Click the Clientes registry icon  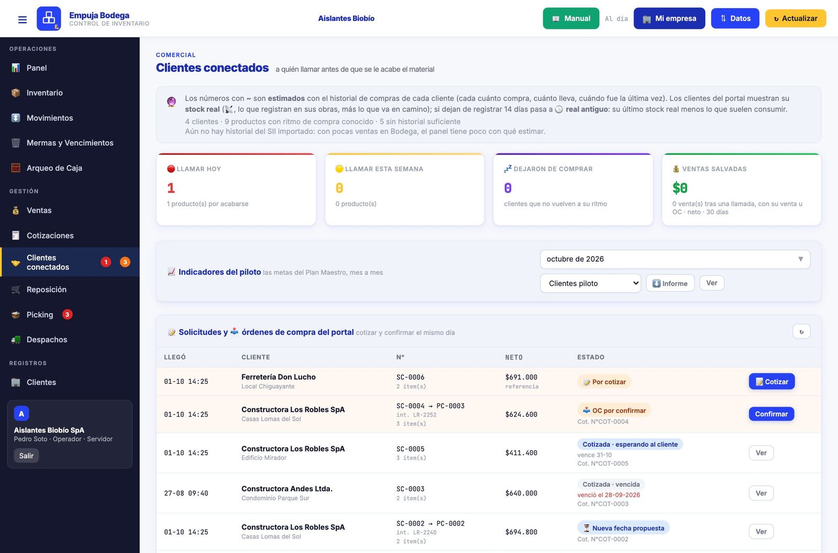click(16, 382)
